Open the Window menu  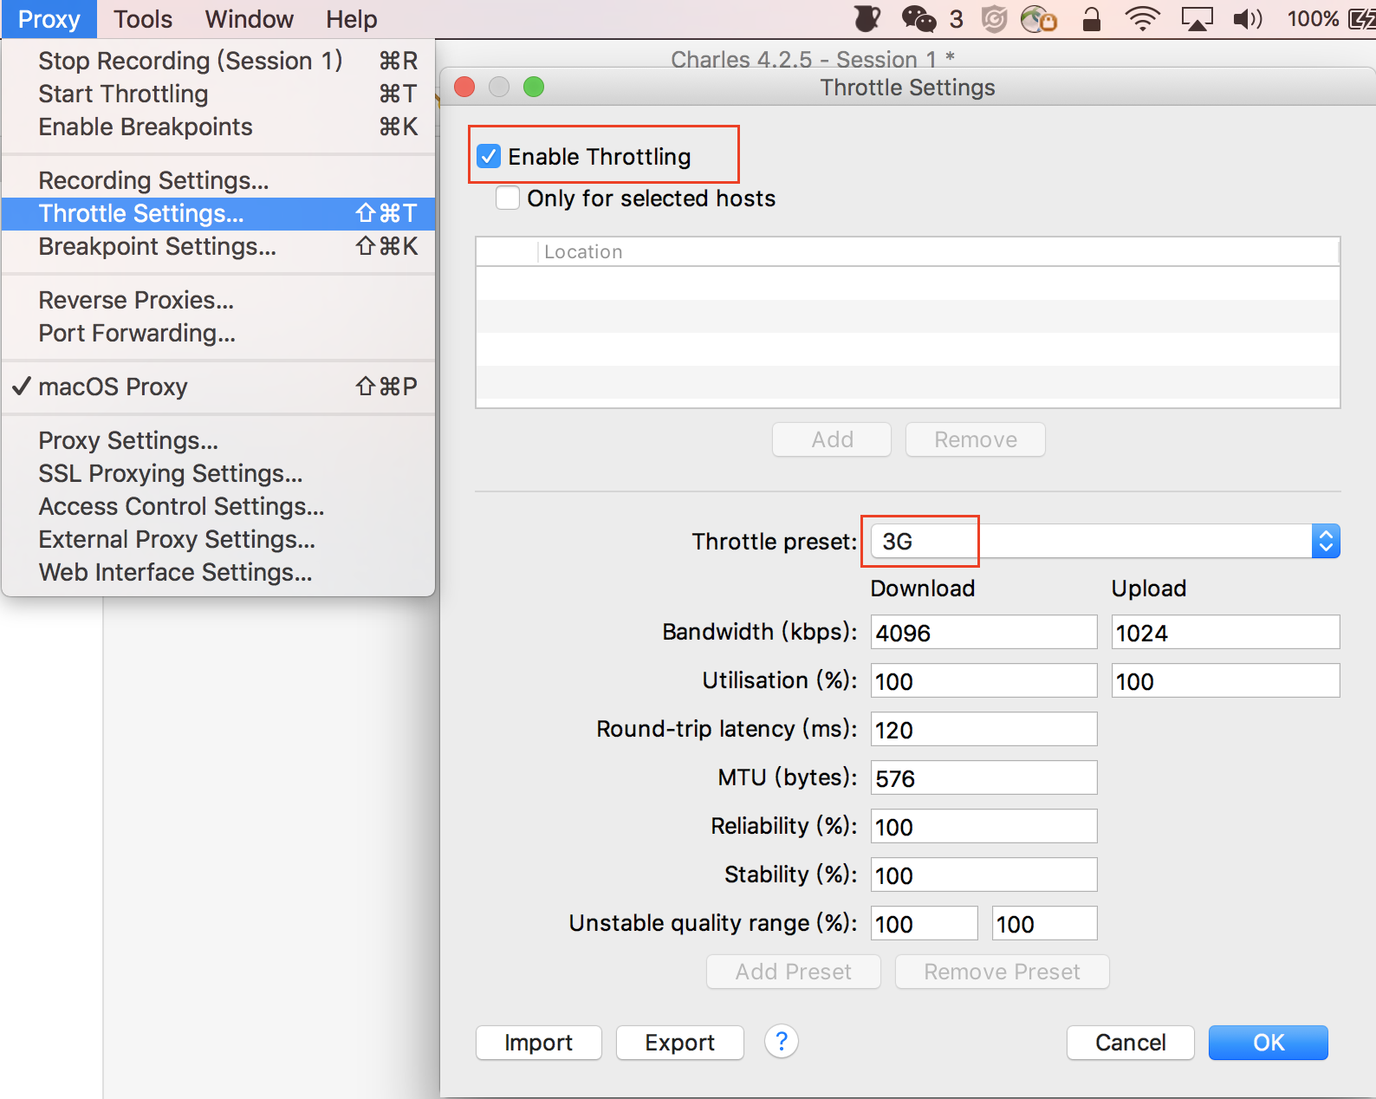pos(250,19)
